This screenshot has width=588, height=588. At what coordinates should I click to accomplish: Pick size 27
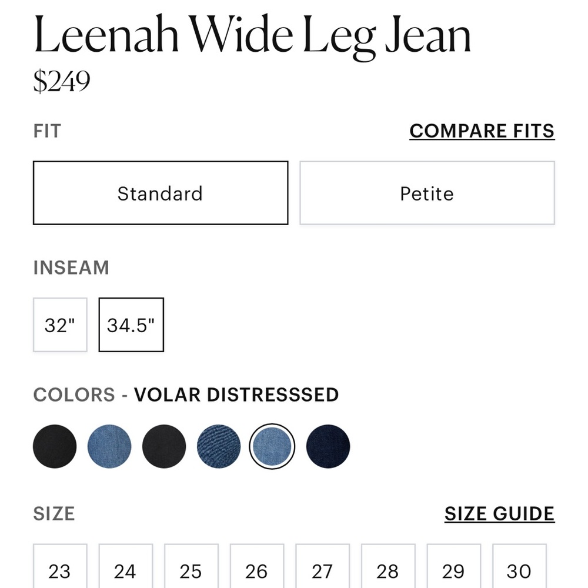(322, 571)
